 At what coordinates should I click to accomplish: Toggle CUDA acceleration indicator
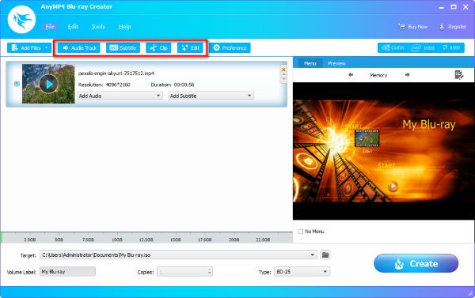[393, 47]
